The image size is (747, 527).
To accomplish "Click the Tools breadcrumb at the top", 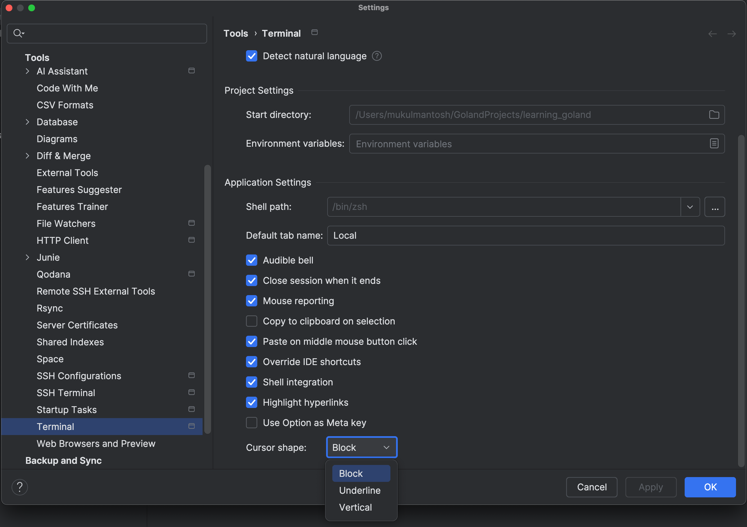I will tap(236, 33).
